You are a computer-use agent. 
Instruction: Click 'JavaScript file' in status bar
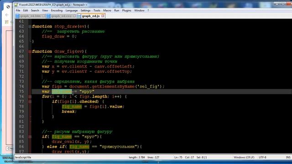click(x=23, y=157)
